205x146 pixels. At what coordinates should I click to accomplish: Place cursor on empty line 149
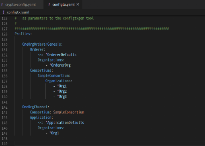tap(110, 144)
